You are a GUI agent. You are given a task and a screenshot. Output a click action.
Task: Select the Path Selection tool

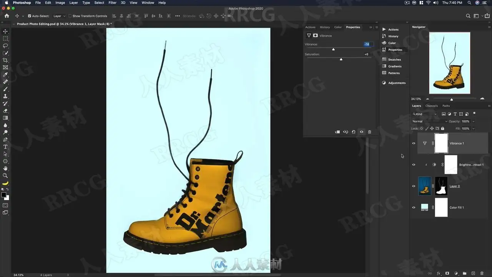[5, 154]
